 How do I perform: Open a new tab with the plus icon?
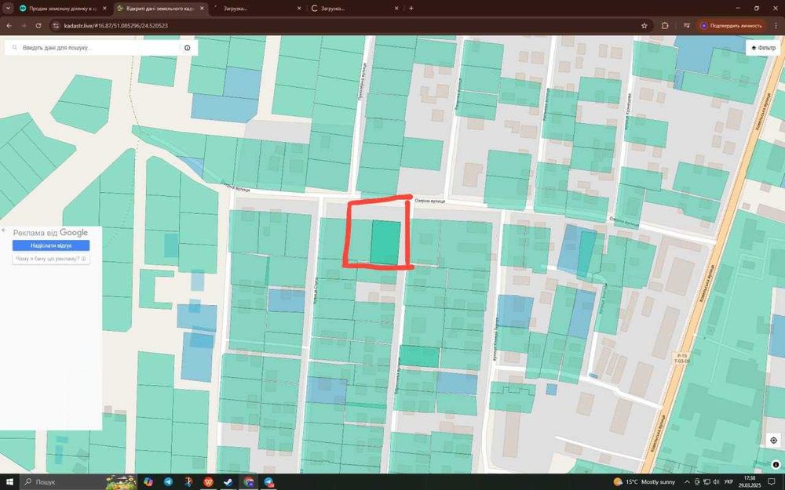tap(411, 8)
